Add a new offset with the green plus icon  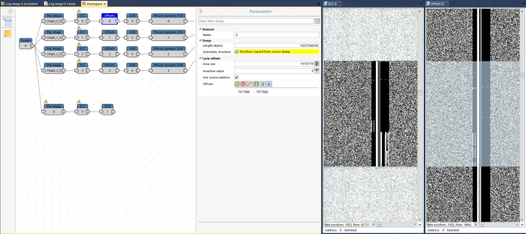click(237, 84)
